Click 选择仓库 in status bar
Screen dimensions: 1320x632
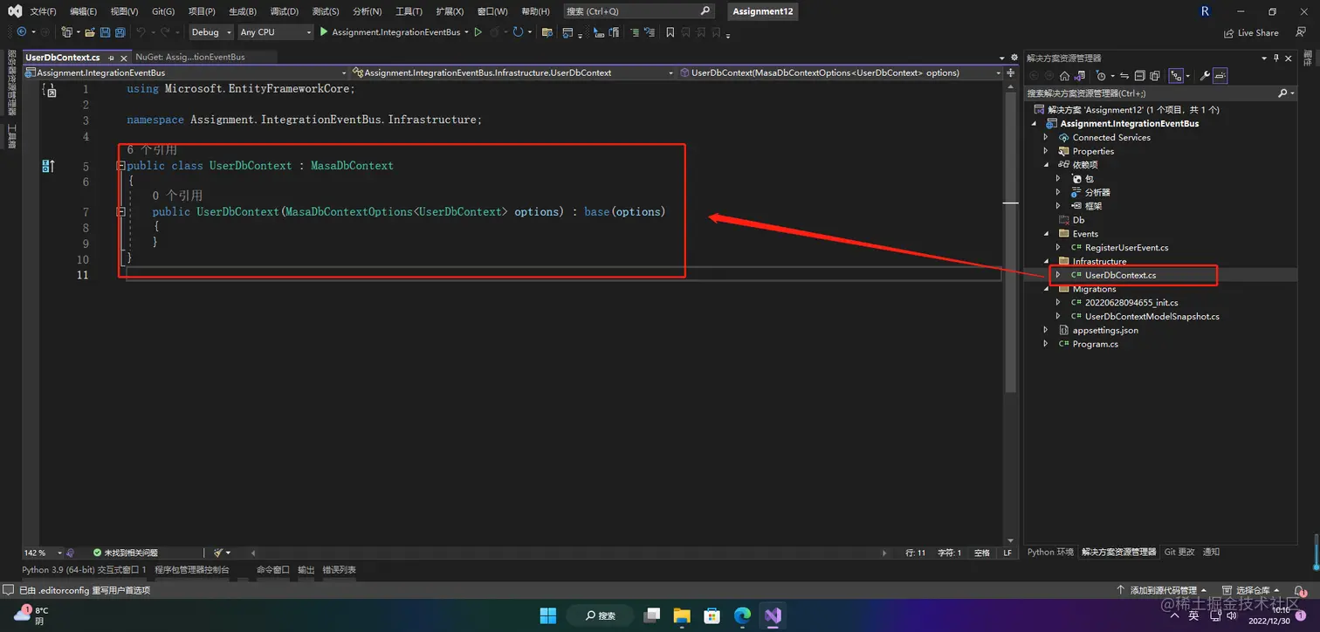pos(1252,590)
